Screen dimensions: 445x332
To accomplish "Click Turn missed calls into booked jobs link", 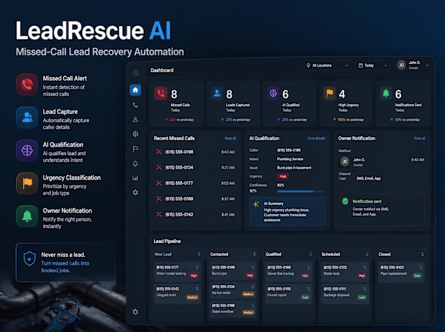I will point(65,267).
